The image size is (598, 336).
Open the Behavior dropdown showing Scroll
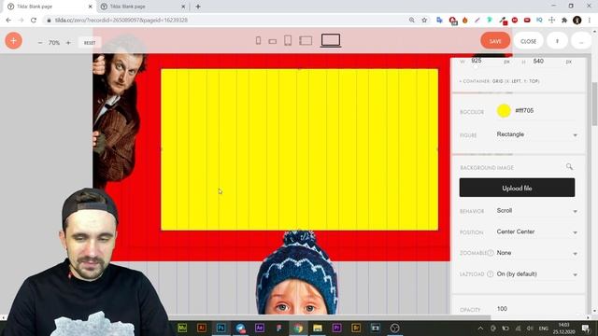(x=537, y=211)
